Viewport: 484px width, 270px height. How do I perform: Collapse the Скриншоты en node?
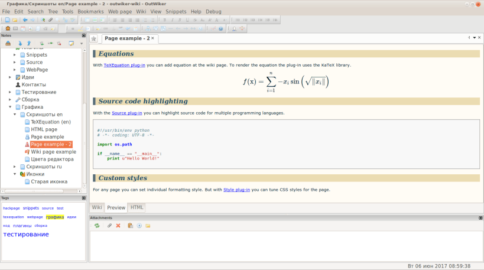click(x=15, y=115)
